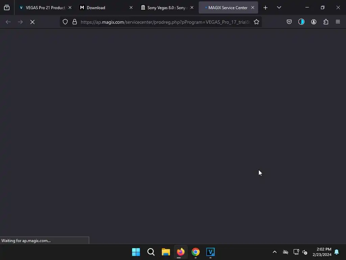
Task: Save page to Pocket
Action: tap(289, 22)
